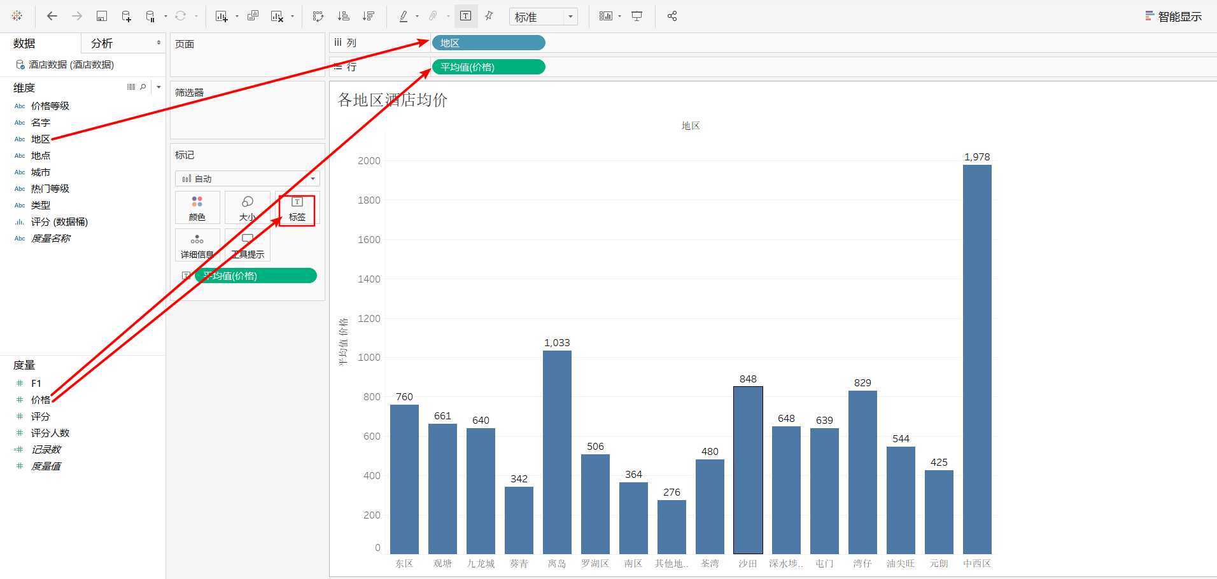Screen dimensions: 1217x579
Task: Clear the sheet using the chart-X icon
Action: coord(278,16)
